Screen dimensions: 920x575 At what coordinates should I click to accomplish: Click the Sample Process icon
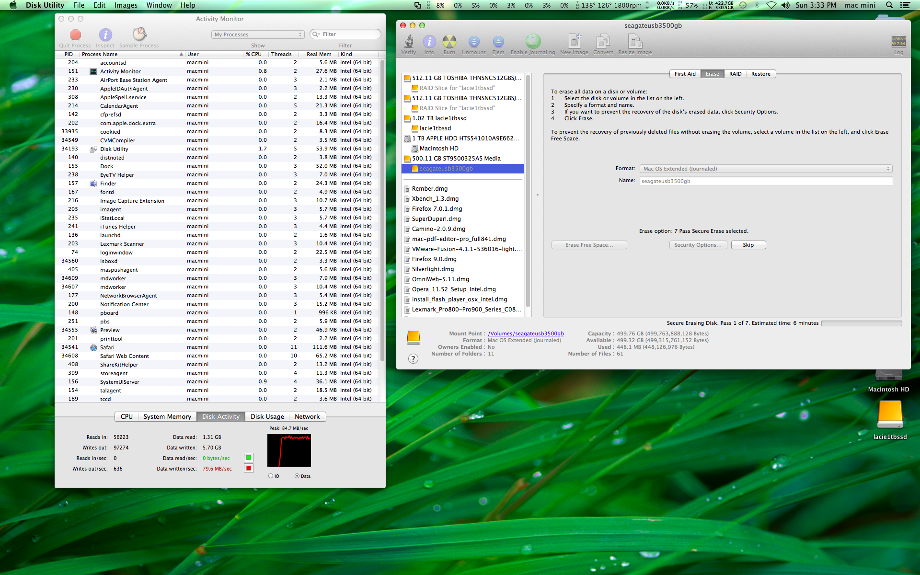click(x=139, y=34)
